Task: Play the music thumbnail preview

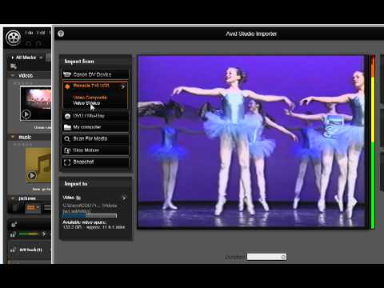Action: [32, 175]
